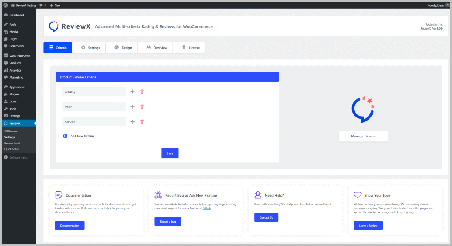Click the move handle beside Quality
Image resolution: width=452 pixels, height=246 pixels.
tap(132, 91)
